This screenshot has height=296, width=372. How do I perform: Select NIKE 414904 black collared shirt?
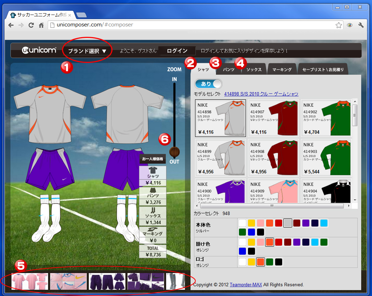(x=326, y=191)
